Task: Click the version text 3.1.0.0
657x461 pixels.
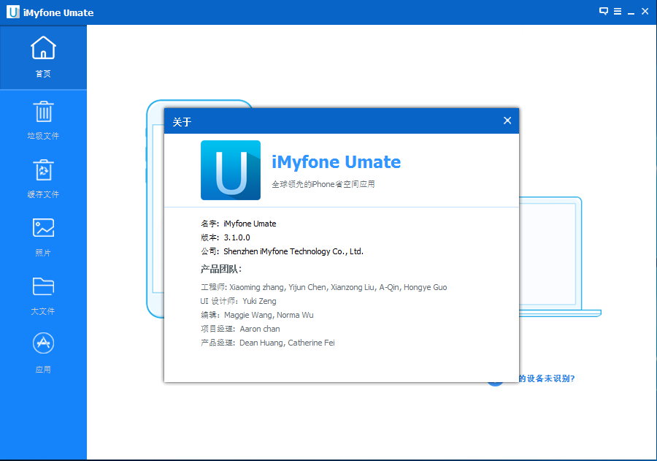Action: pos(237,237)
